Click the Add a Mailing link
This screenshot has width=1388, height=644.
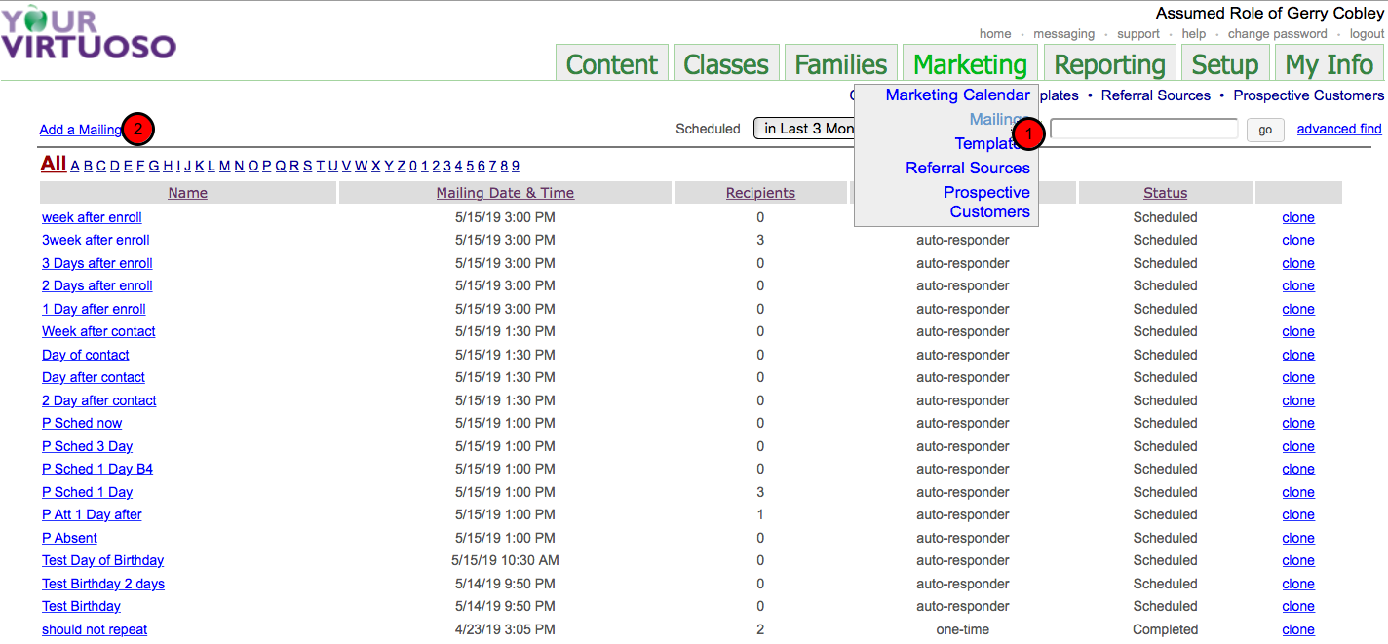coord(80,130)
